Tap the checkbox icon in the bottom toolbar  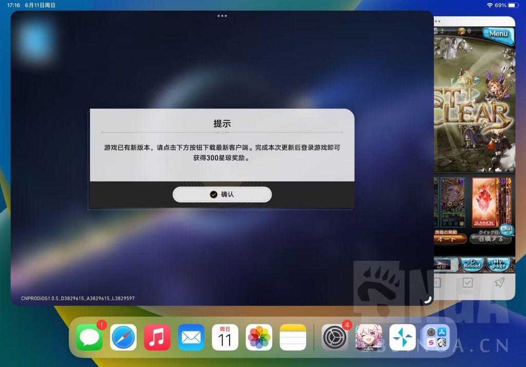467,282
